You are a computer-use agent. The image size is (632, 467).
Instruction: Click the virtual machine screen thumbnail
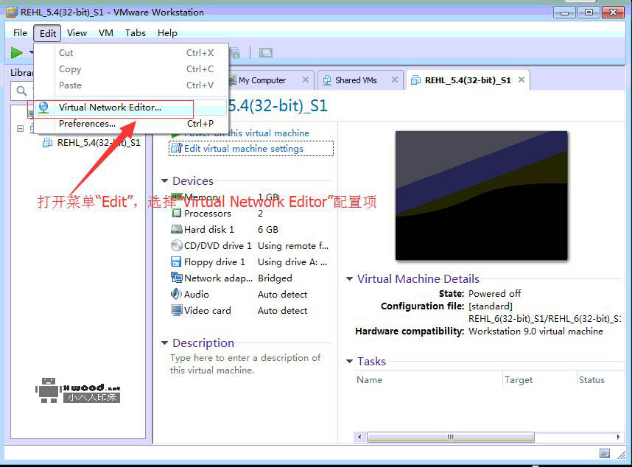pyautogui.click(x=481, y=196)
